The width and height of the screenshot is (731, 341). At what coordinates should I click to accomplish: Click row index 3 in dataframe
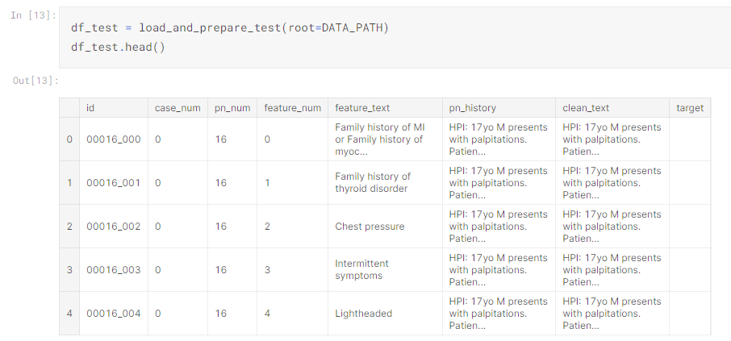pyautogui.click(x=69, y=270)
